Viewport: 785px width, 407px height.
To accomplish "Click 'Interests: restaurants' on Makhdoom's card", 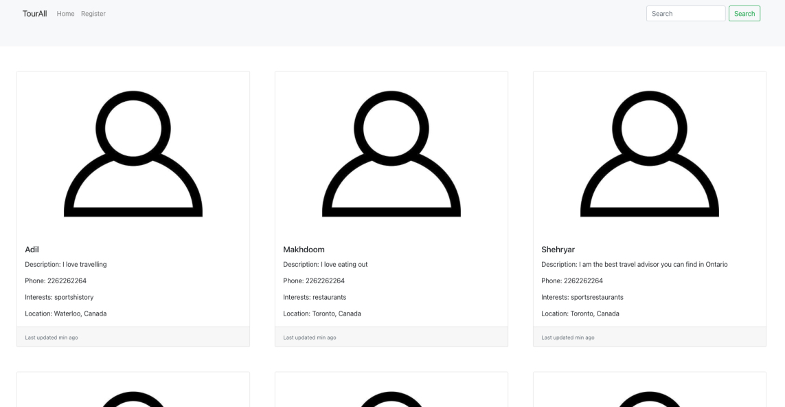I will click(x=315, y=297).
